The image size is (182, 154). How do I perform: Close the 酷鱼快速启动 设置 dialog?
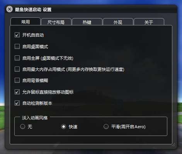coord(9,9)
